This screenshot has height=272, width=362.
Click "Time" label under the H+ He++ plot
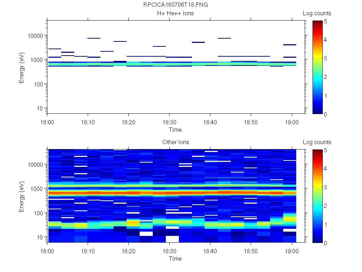(x=175, y=130)
